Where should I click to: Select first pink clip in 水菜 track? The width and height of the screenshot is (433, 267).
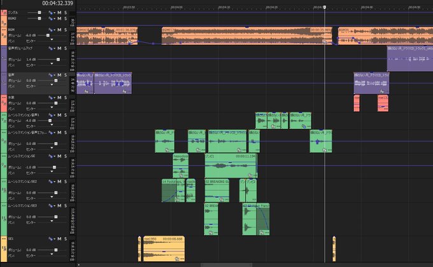[x=357, y=104]
